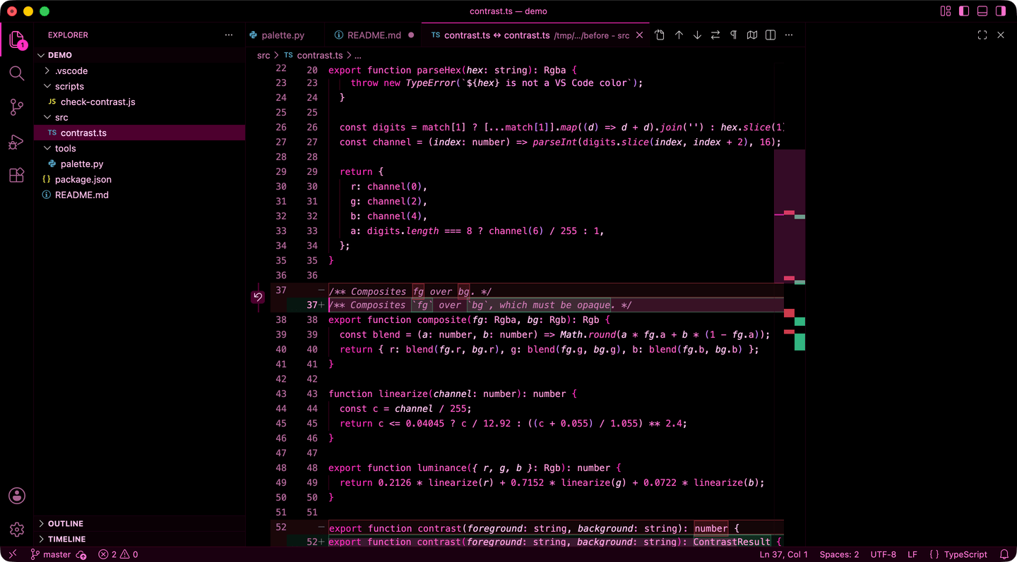Viewport: 1017px width, 562px height.
Task: Collapse the src folder
Action: [x=140, y=117]
